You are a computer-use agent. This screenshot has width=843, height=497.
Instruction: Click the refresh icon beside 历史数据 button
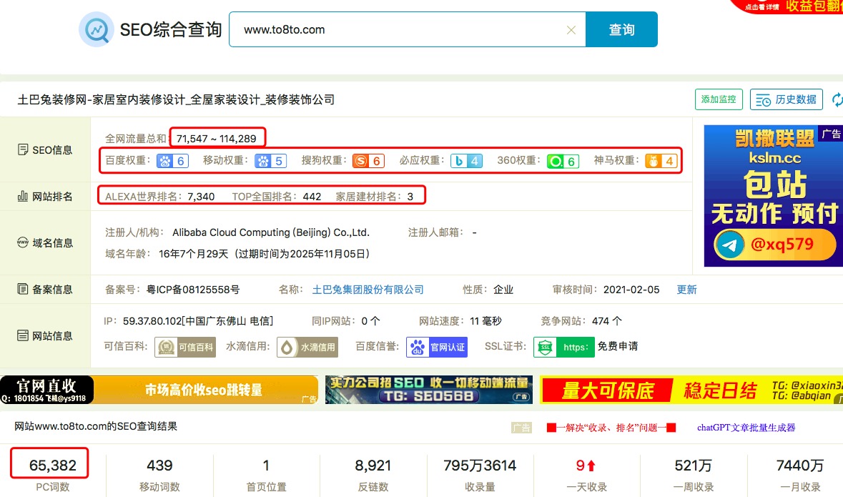tap(837, 99)
